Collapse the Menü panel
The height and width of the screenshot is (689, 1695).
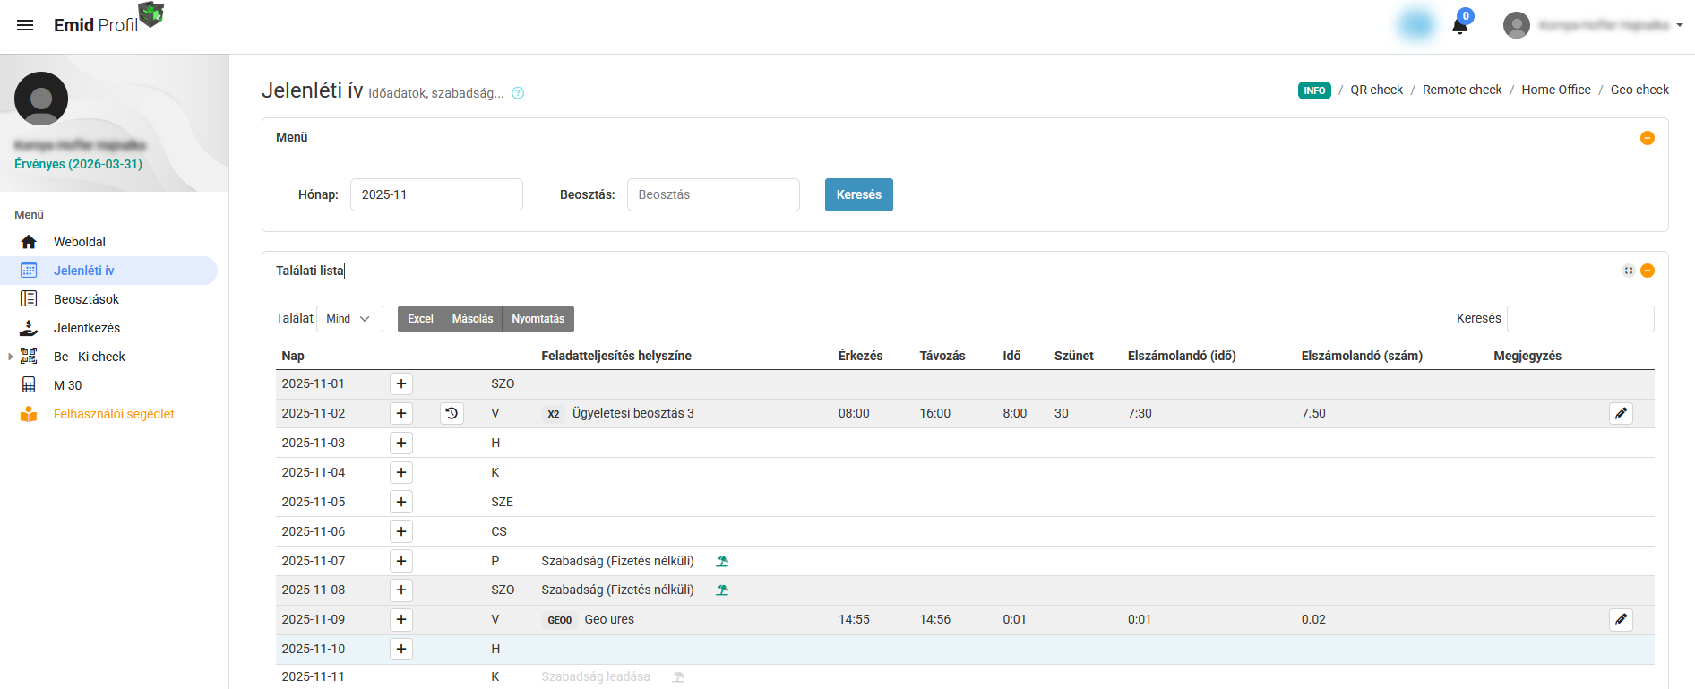1647,138
